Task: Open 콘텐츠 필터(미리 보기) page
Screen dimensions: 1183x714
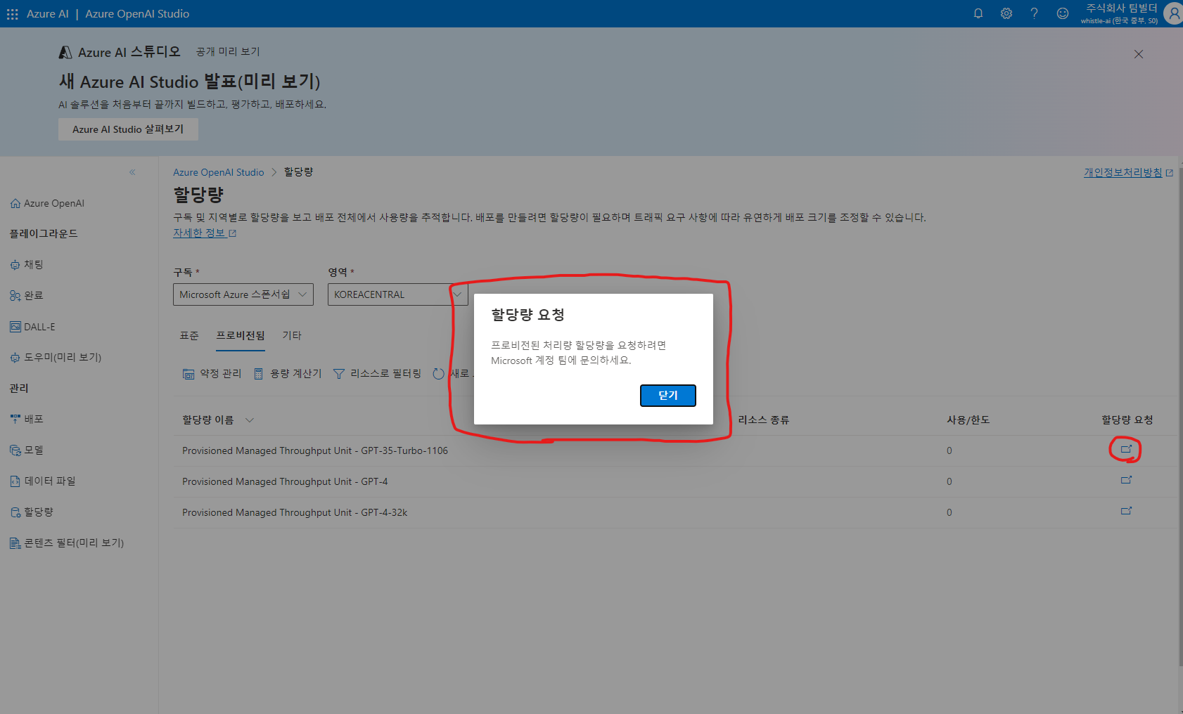Action: 68,543
